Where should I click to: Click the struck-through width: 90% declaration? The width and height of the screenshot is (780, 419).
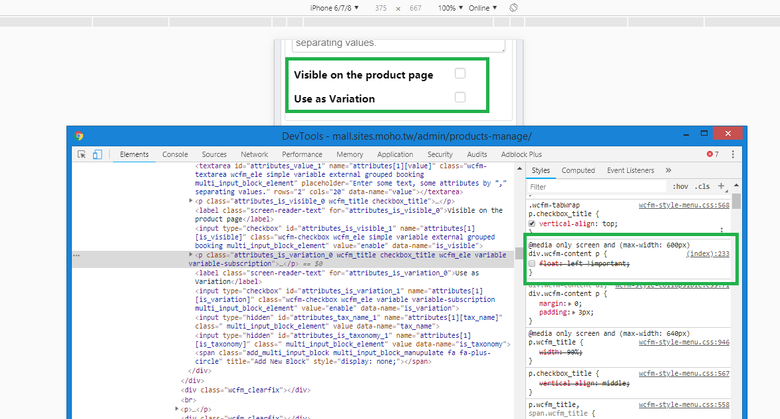(x=561, y=352)
